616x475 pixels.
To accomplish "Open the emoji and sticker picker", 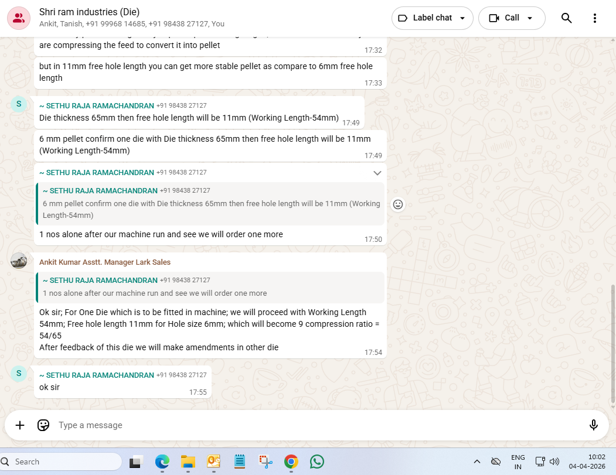I will click(x=43, y=425).
